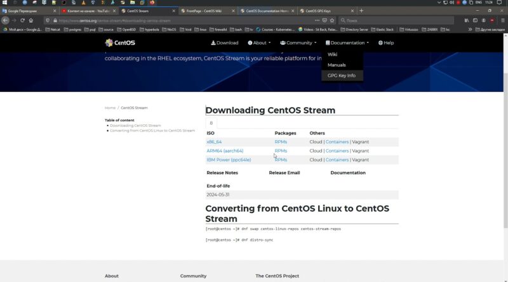508x282 pixels.
Task: Open page actions three-dot menu in address bar
Action: (317, 20)
